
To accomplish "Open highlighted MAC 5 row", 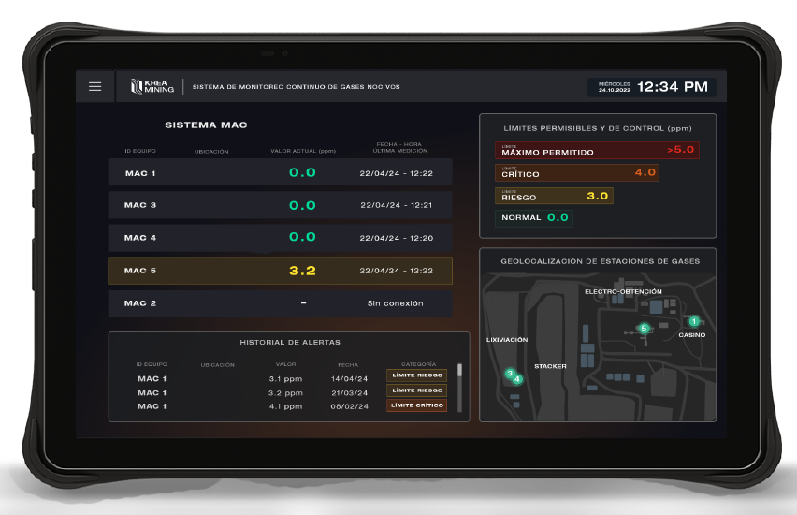I will pos(280,271).
